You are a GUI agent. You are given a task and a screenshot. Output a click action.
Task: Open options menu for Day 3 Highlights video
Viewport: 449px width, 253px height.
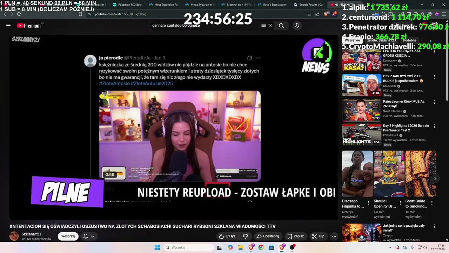click(x=434, y=126)
